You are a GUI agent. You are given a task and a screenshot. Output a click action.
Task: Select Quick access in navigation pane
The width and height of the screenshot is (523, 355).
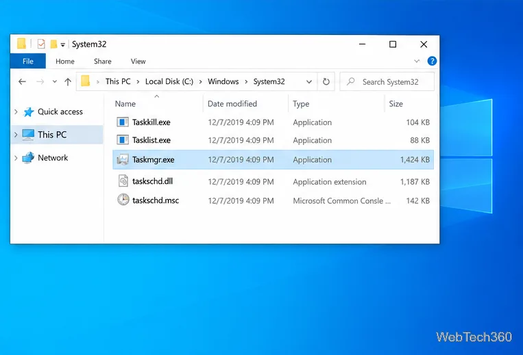[x=60, y=111]
